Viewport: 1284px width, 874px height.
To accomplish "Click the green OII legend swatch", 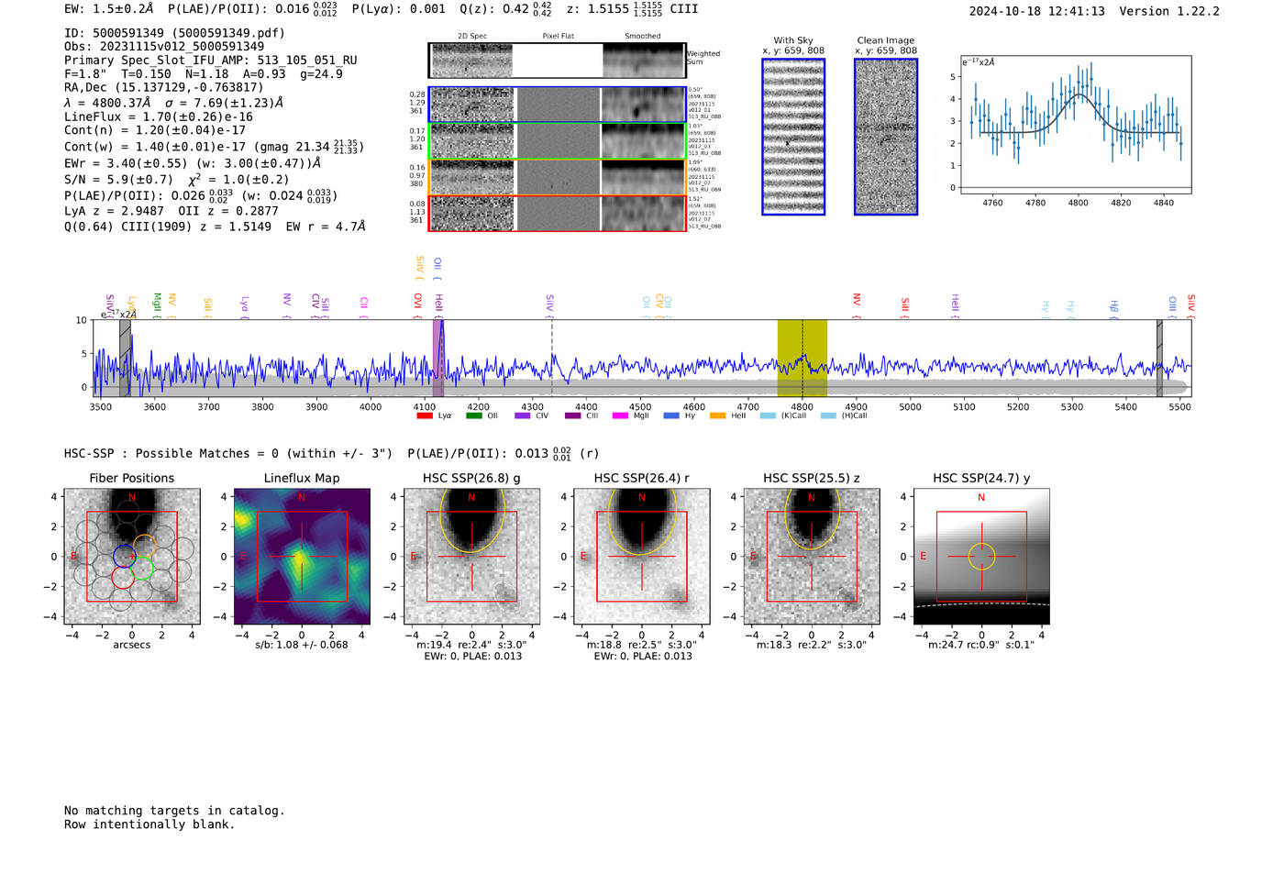I will coord(474,416).
